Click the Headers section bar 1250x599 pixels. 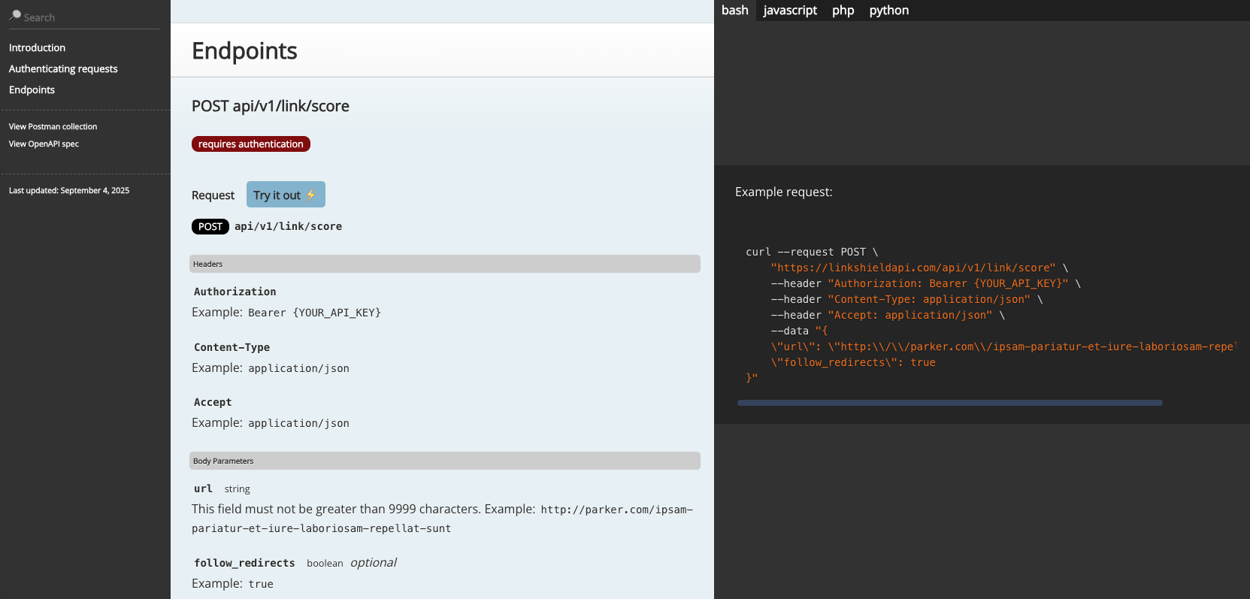coord(444,264)
